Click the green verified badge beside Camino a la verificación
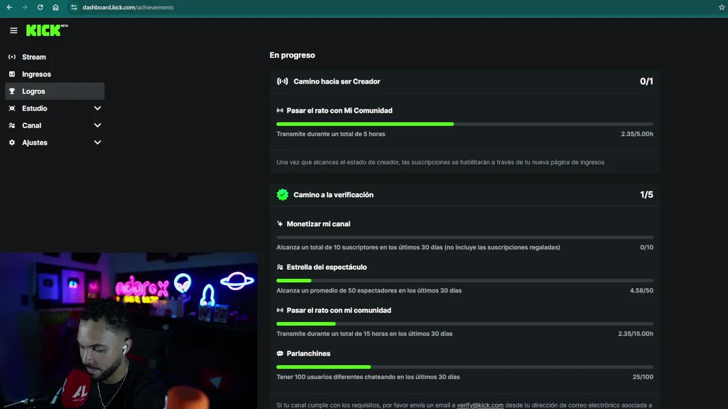 [x=282, y=195]
